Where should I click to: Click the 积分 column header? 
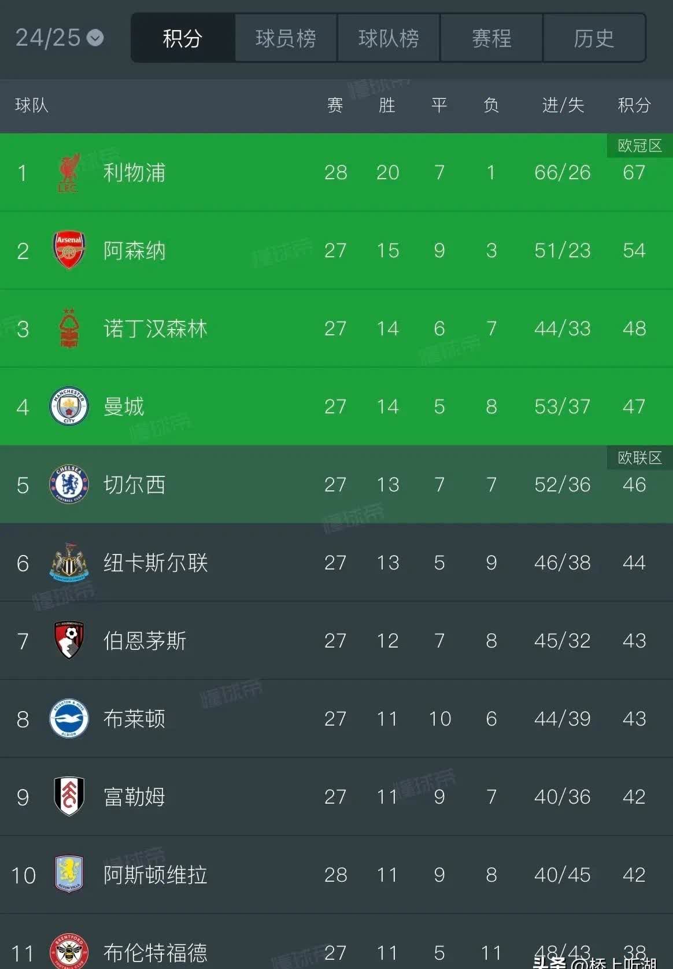coord(634,106)
